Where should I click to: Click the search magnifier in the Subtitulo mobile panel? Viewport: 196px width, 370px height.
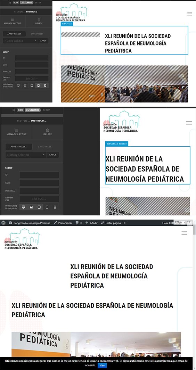tap(14, 110)
